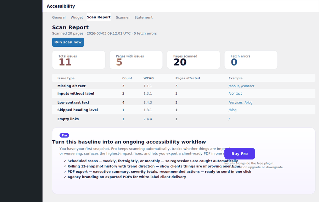Screen dimensions: 319x202
Task: Click the Scanned 20 pages summary line
Action: click(x=104, y=33)
